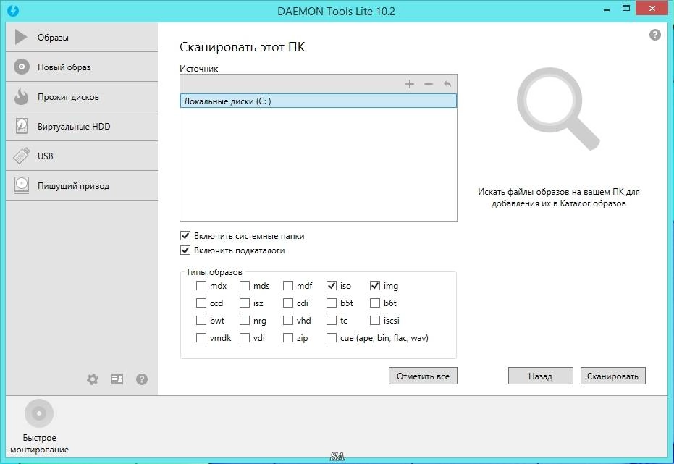
Task: Uncheck the iso image type
Action: click(332, 285)
